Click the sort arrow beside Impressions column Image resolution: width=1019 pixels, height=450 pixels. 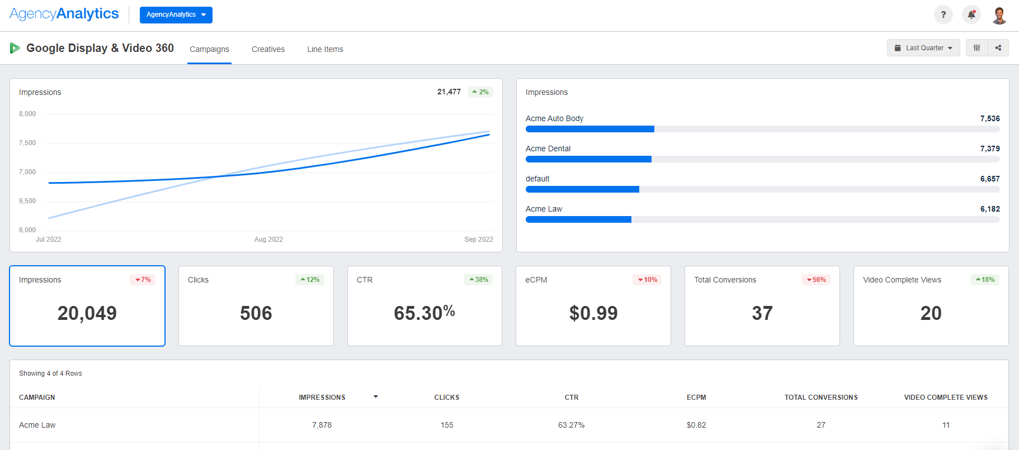click(376, 397)
